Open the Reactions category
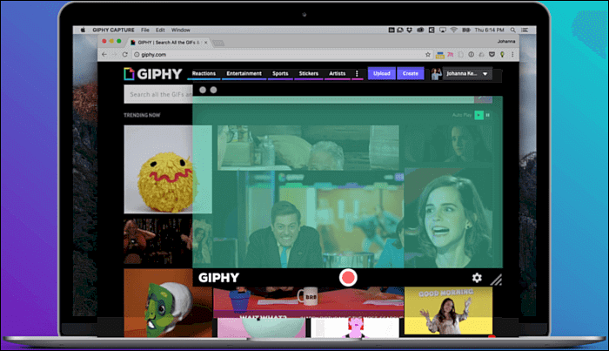Screen dimensions: 609x351 point(204,74)
